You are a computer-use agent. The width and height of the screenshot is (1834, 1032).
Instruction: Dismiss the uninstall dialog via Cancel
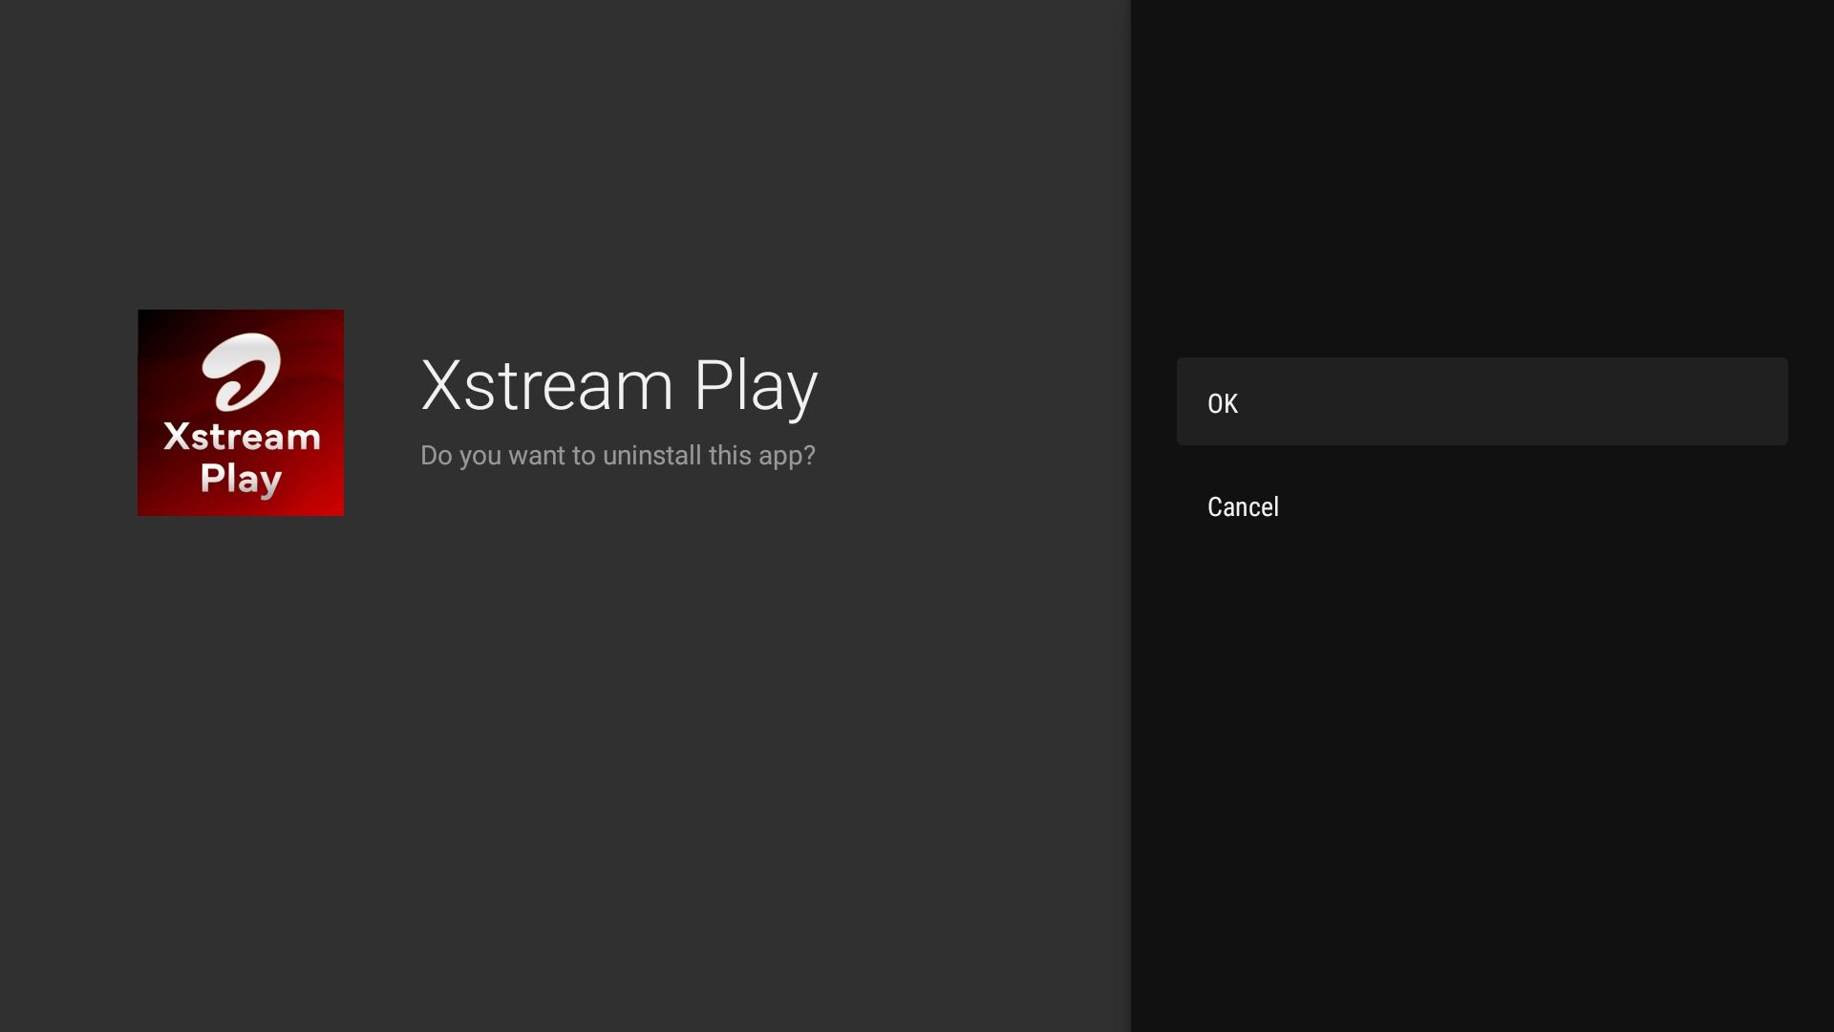(x=1242, y=506)
